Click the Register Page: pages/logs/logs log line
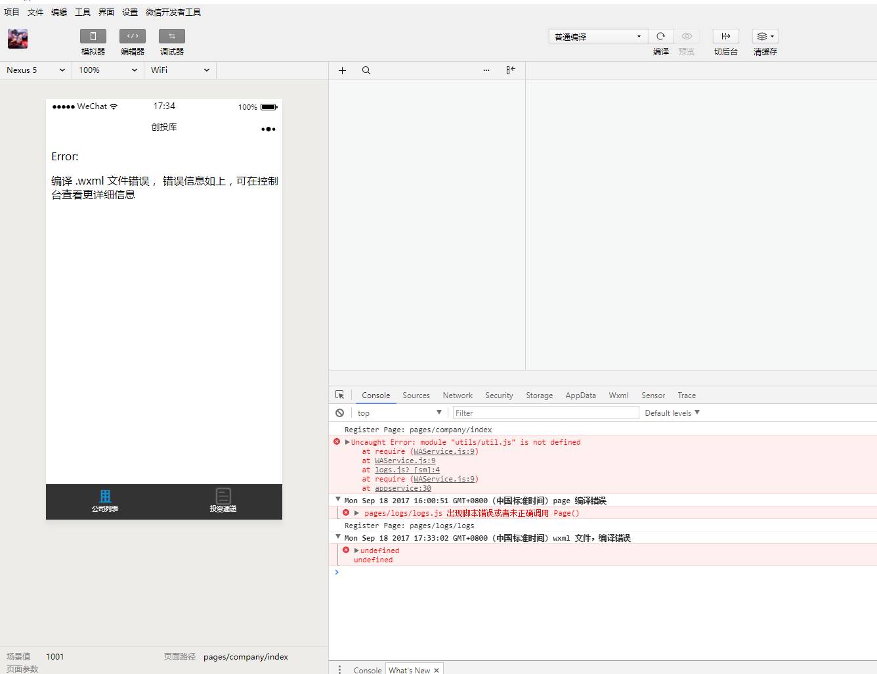Screen dimensions: 877x674 point(409,526)
